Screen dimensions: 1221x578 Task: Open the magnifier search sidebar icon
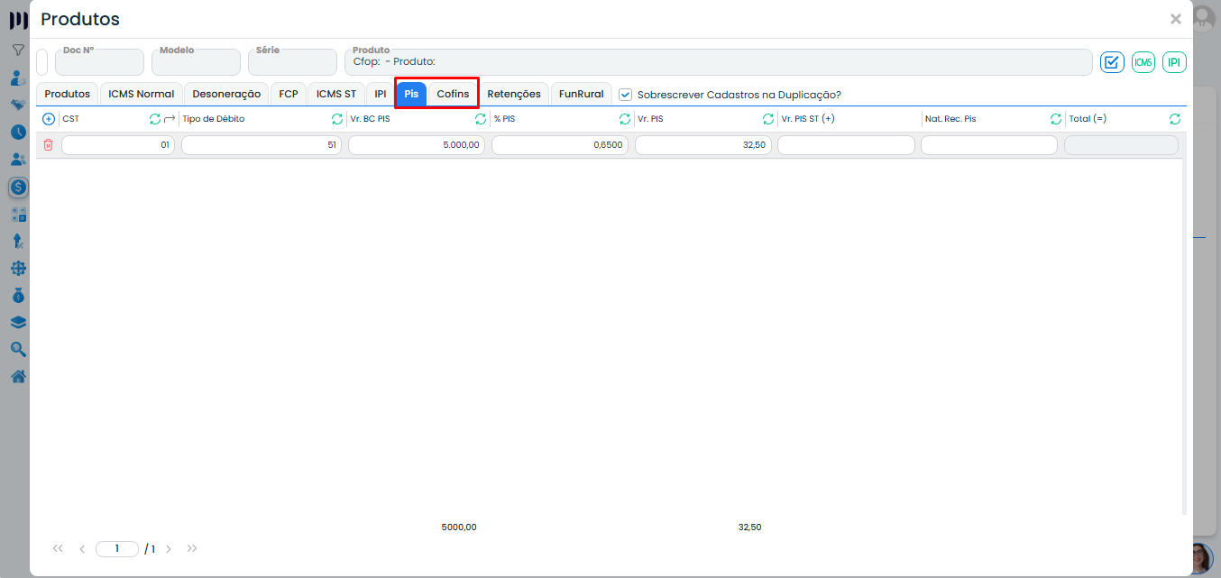18,350
